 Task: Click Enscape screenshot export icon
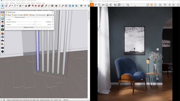tap(115, 5)
